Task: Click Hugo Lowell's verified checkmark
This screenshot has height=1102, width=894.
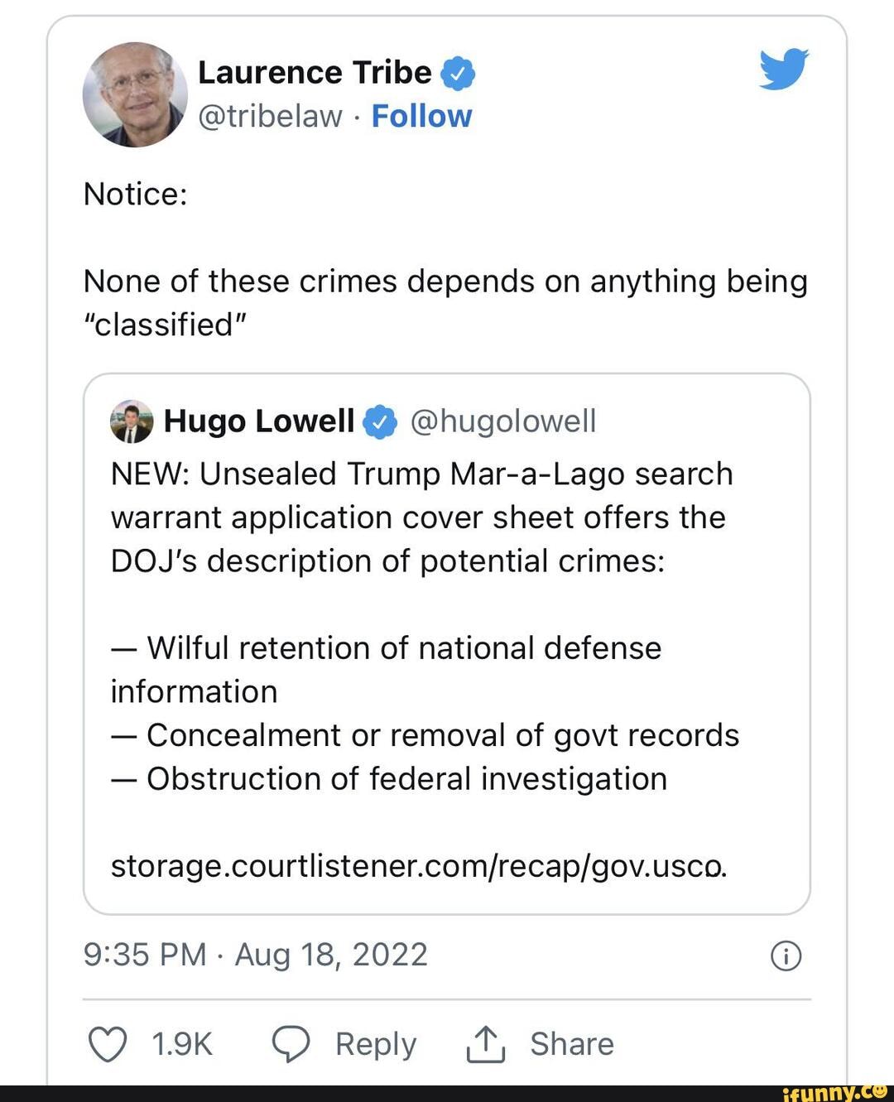Action: pyautogui.click(x=378, y=421)
